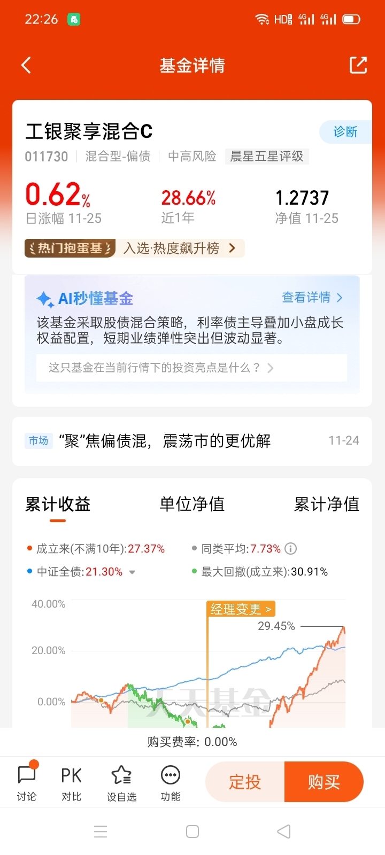This screenshot has width=385, height=855.
Task: Switch to 累计净值 tab
Action: (326, 504)
